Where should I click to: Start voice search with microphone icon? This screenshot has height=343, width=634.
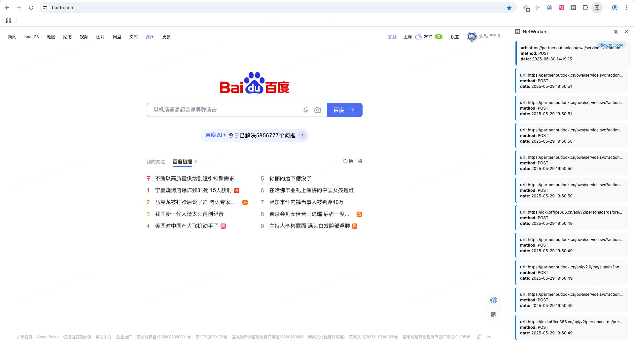tap(306, 110)
